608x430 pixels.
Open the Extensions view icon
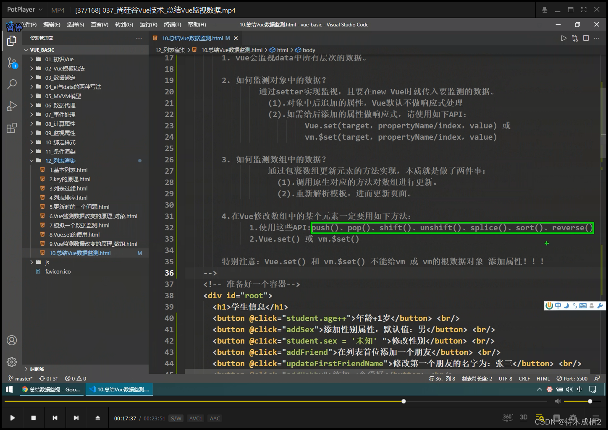pyautogui.click(x=12, y=128)
